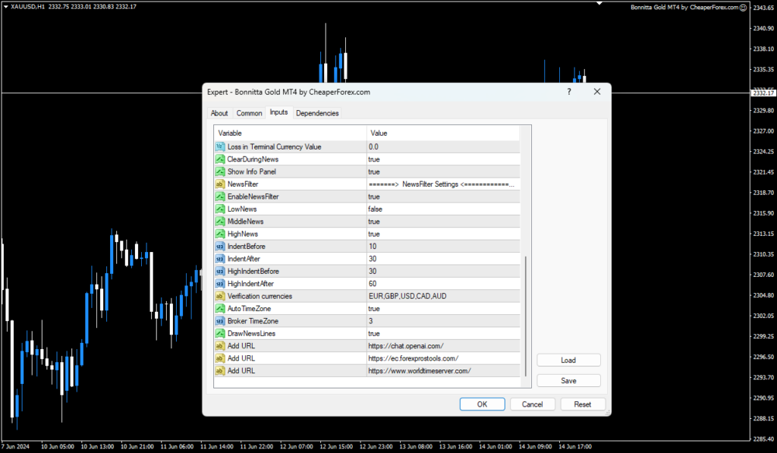Open the Dependencies tab
Viewport: 777px width, 453px height.
click(x=317, y=112)
